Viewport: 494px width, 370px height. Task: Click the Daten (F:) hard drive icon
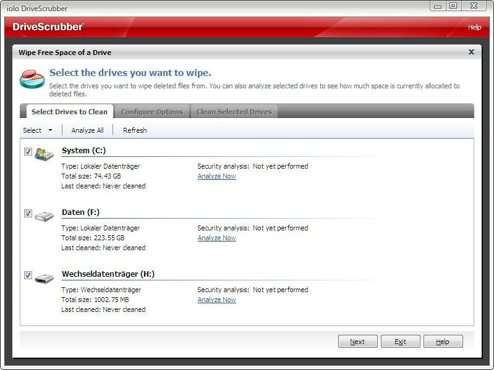[44, 216]
